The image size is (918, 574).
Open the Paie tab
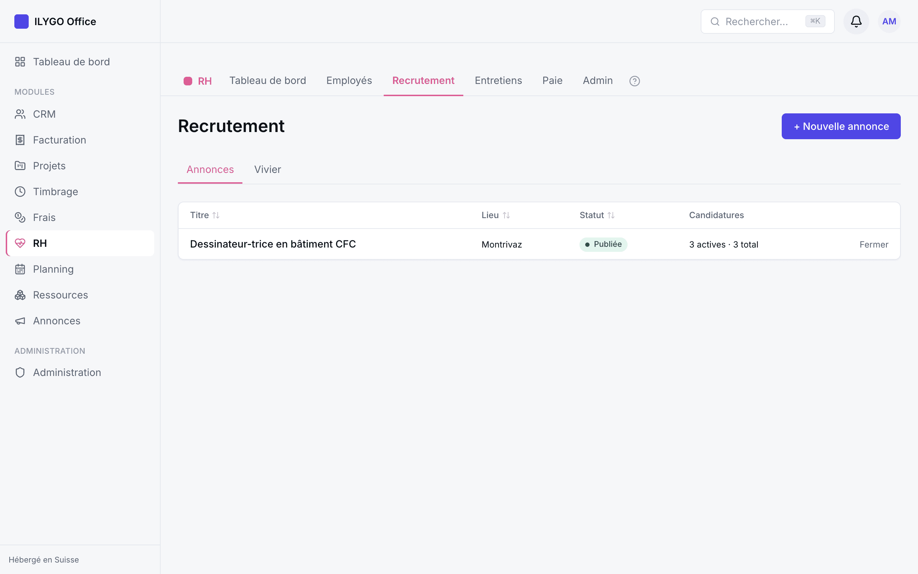point(552,80)
